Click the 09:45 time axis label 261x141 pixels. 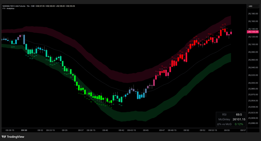(146, 130)
